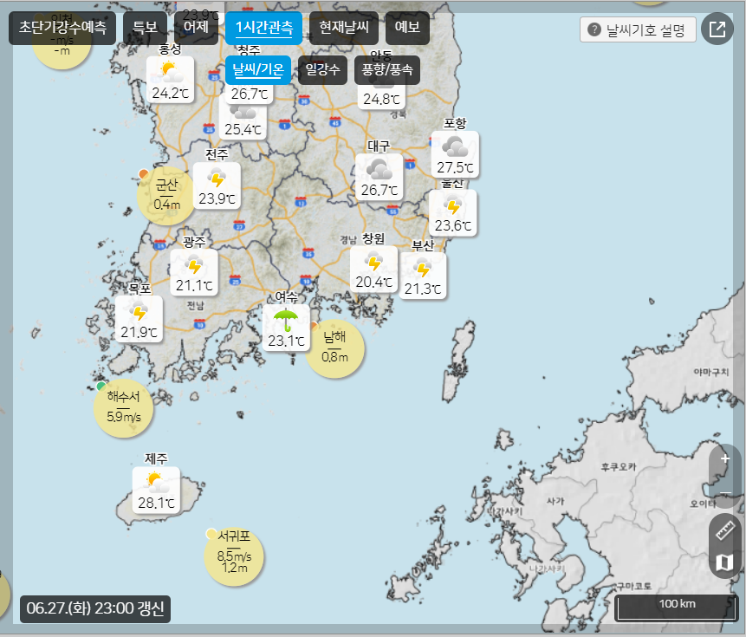Switch to the 특보 tab
This screenshot has width=746, height=637.
click(145, 28)
